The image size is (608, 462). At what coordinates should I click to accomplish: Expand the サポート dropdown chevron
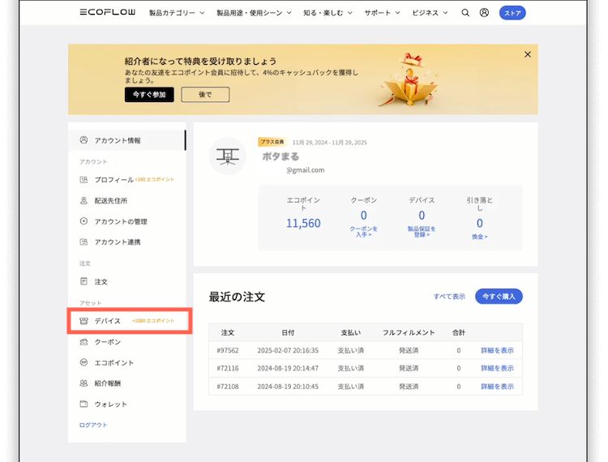(397, 13)
